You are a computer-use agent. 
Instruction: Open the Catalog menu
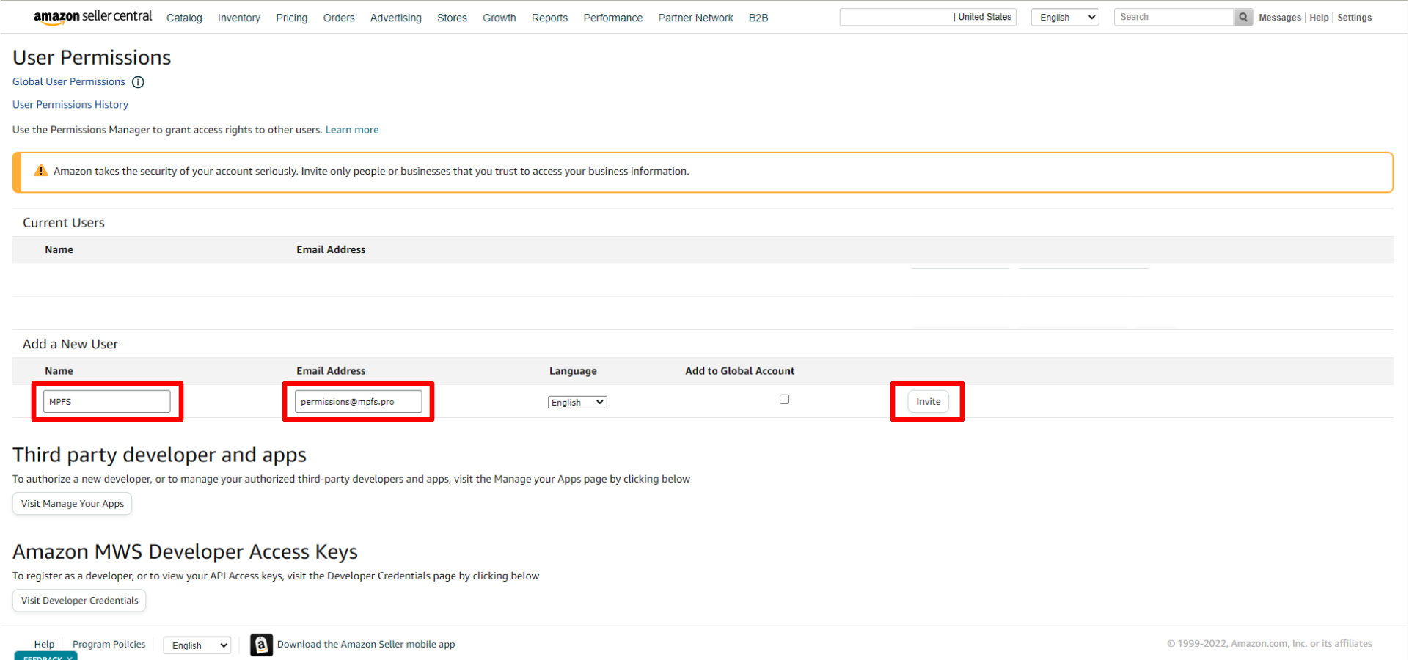coord(184,18)
